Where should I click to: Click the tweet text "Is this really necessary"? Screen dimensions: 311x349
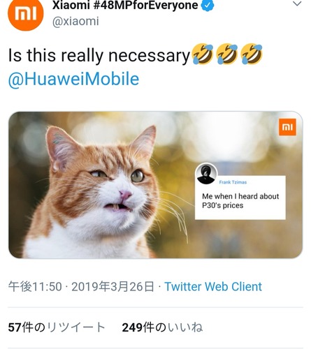[x=99, y=55]
